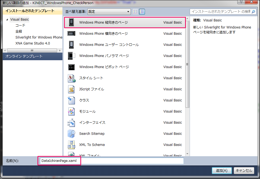The image size is (260, 179).
Task: Select the JScript ファイル label
Action: [x=92, y=89]
